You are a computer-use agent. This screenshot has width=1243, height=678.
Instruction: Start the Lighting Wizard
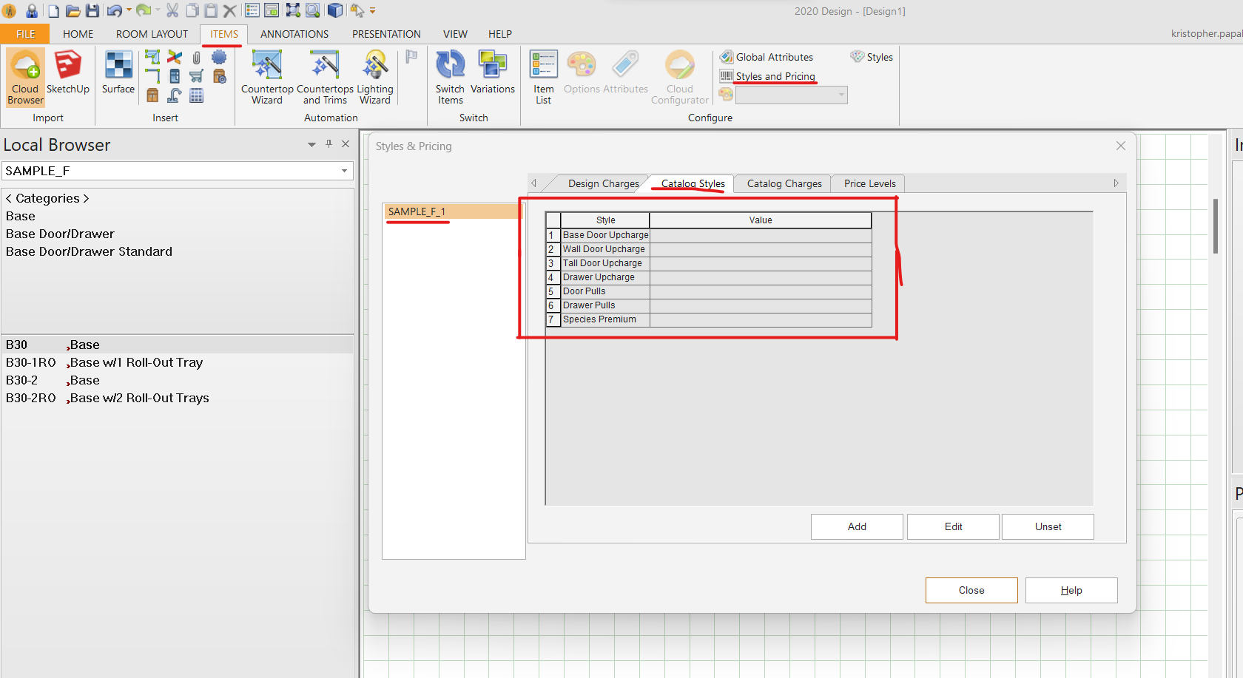(375, 77)
